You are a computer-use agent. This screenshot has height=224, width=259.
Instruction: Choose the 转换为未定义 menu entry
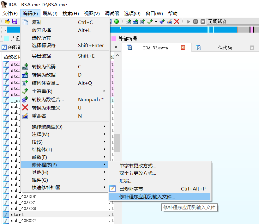[x=65, y=108]
